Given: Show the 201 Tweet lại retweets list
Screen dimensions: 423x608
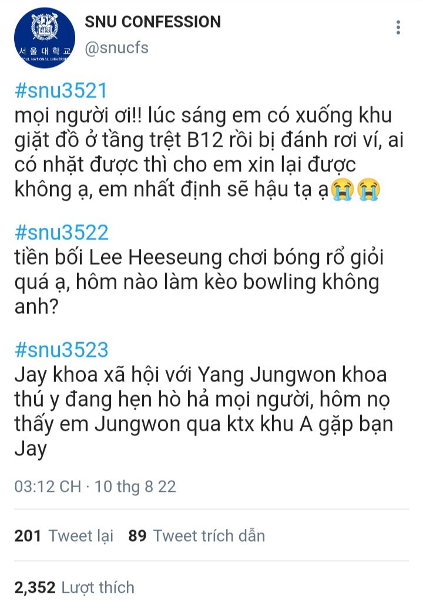Looking at the screenshot, I should coord(64,536).
